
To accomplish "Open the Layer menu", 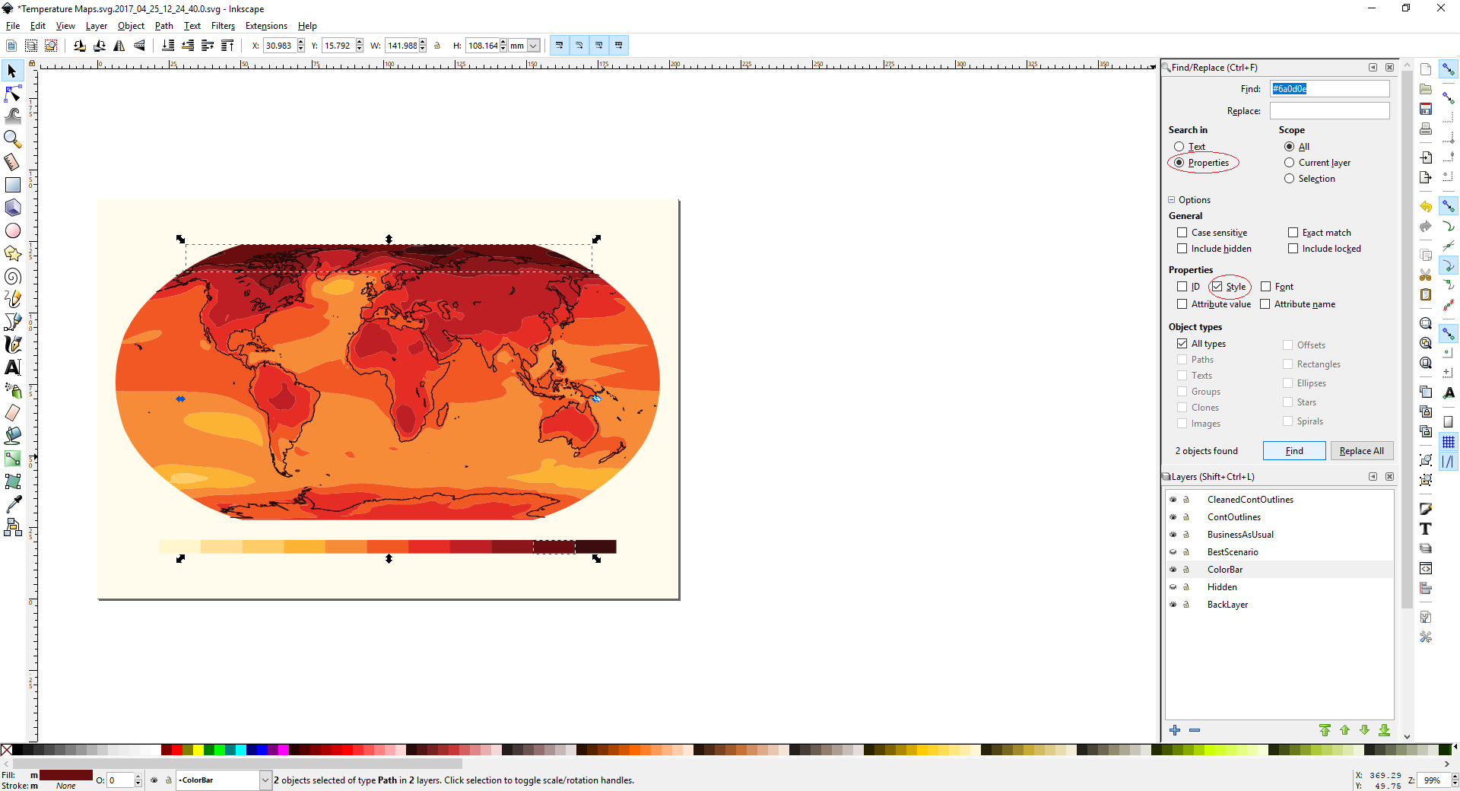I will pyautogui.click(x=96, y=26).
